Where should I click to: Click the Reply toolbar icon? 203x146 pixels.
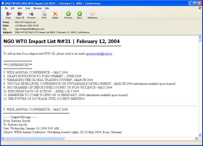coord(8,15)
